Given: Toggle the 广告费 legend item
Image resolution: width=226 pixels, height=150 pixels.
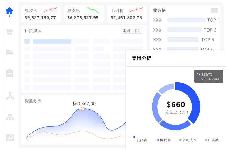Looking at the screenshot, I should [x=212, y=140].
